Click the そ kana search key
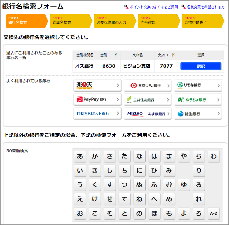The image size is (229, 225). pyautogui.click(x=110, y=214)
